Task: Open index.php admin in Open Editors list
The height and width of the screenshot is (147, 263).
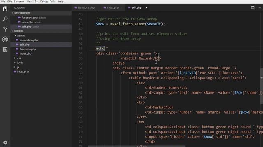Action: [31, 22]
